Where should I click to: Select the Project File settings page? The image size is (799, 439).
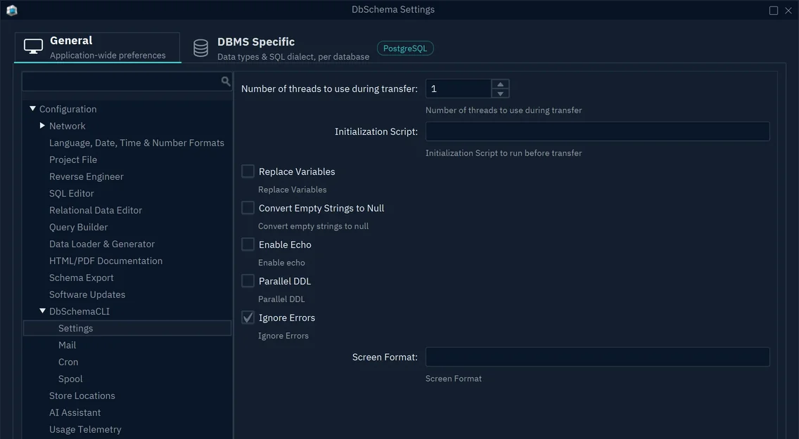coord(73,159)
